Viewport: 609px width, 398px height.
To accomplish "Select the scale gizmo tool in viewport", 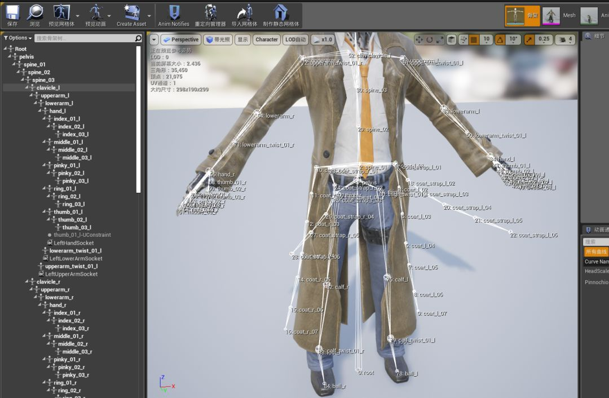I will coord(440,39).
